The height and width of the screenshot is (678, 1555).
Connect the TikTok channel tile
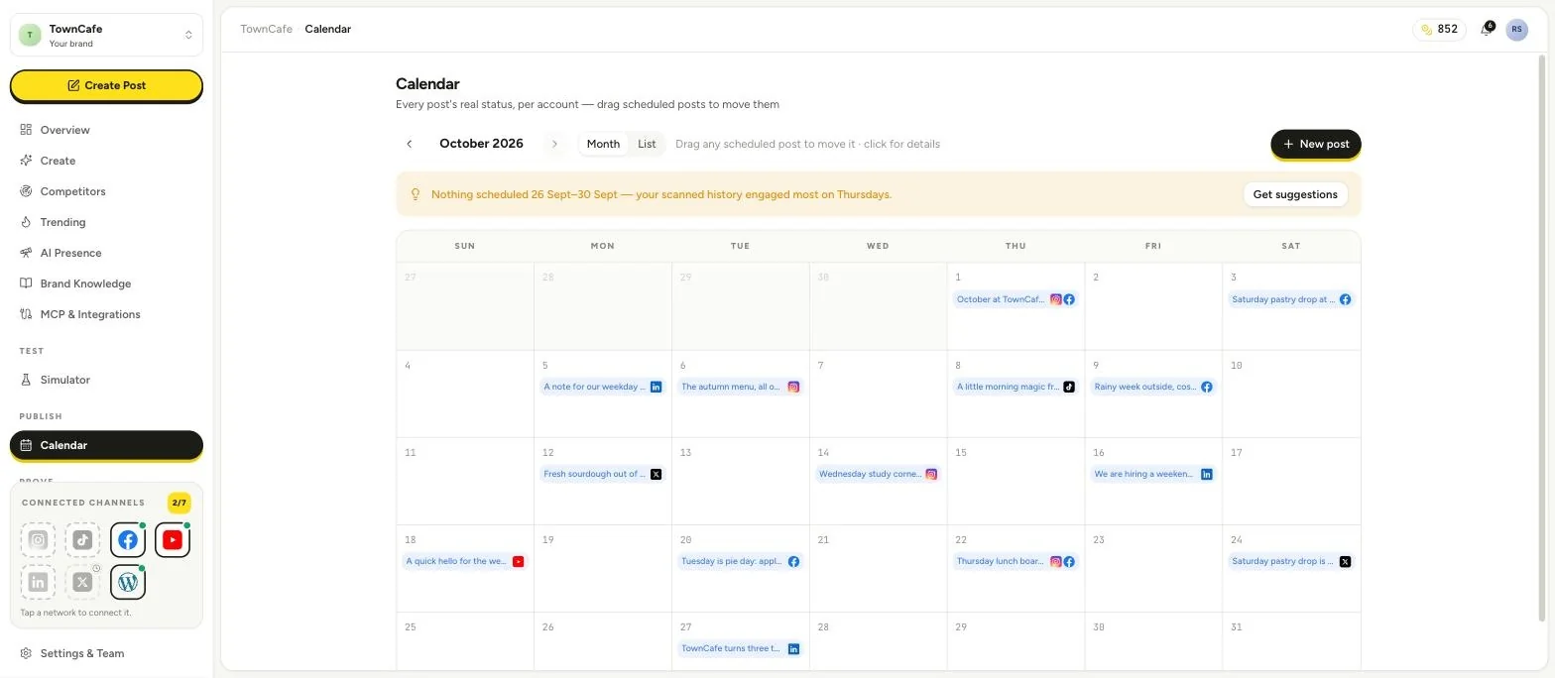(82, 540)
